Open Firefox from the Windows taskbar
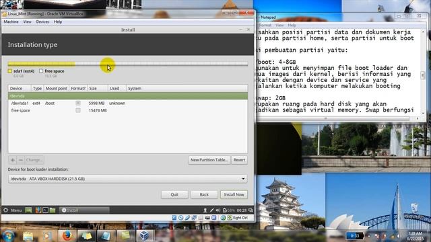This screenshot has height=242, width=431. pos(67,236)
